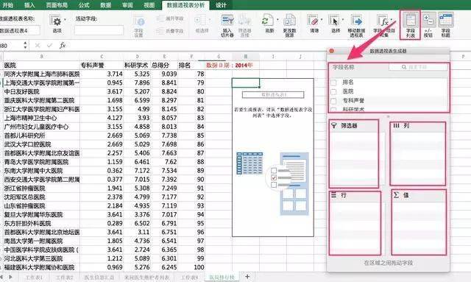This screenshot has width=471, height=282.
Task: Click the next-sheet navigation arrow
Action: click(11, 277)
